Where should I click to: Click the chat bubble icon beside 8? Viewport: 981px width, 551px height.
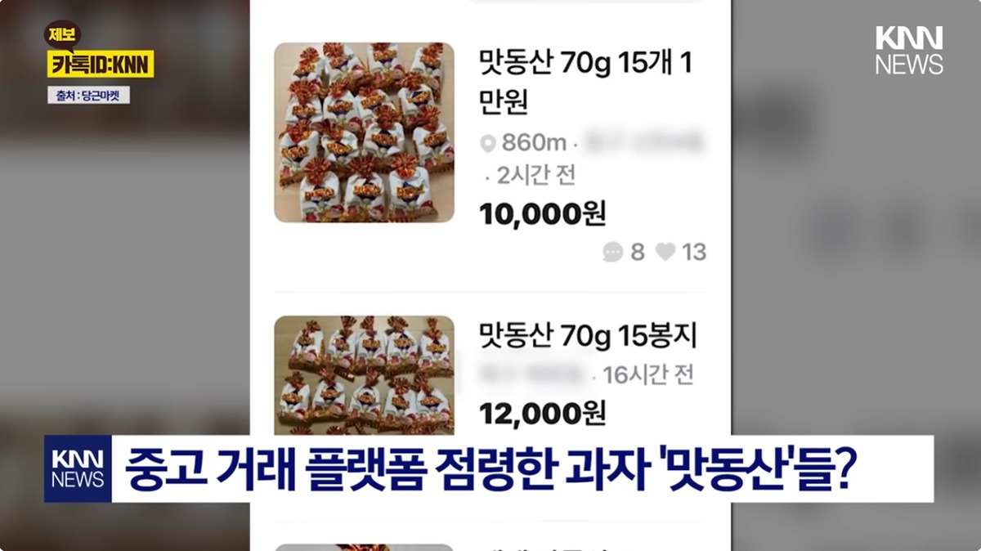tap(613, 252)
